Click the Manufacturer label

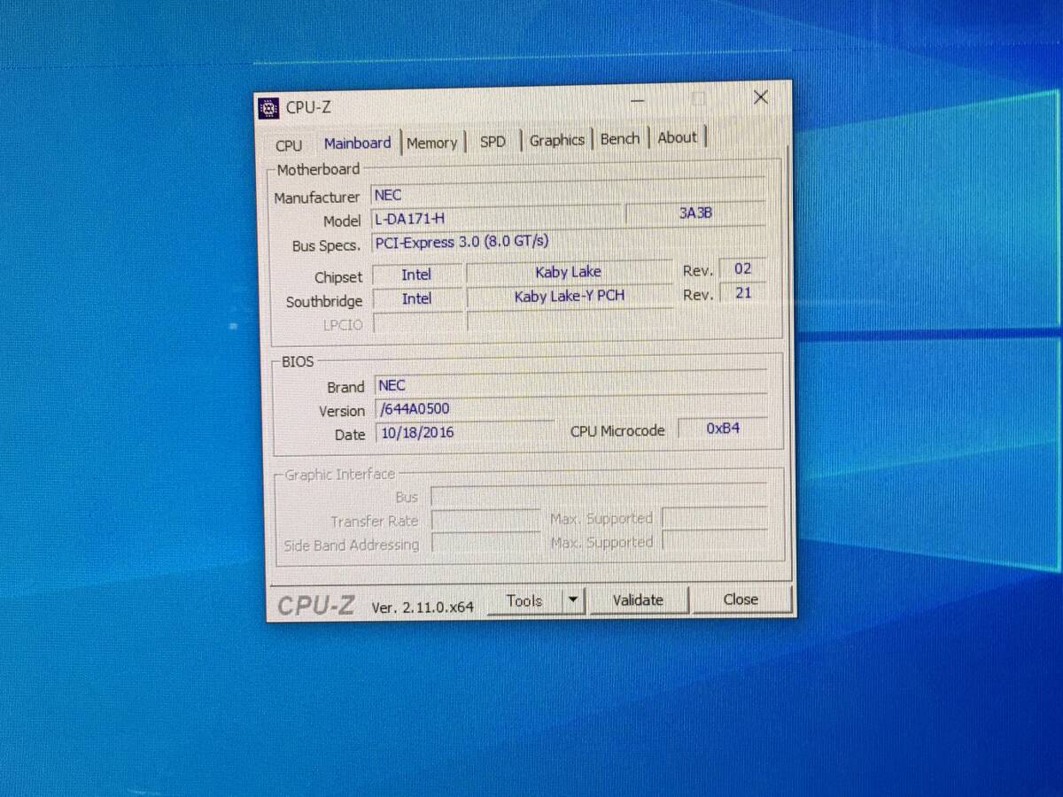pyautogui.click(x=316, y=197)
